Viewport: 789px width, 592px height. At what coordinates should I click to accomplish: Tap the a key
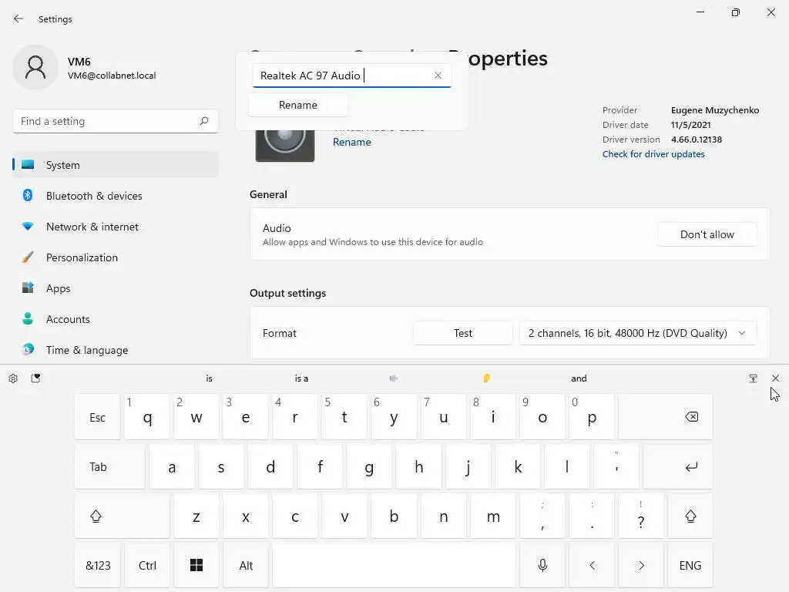point(172,466)
